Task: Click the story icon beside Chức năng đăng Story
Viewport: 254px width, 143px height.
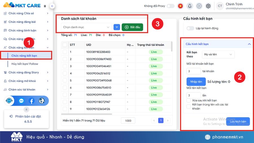Action: (5, 72)
